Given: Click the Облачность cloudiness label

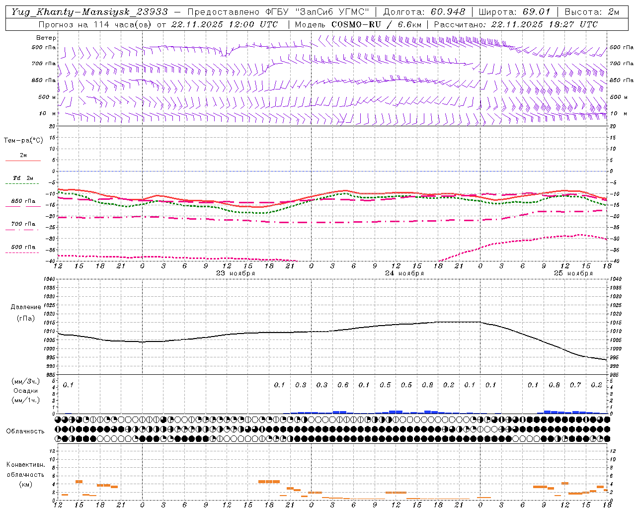Looking at the screenshot, I should pyautogui.click(x=25, y=431).
